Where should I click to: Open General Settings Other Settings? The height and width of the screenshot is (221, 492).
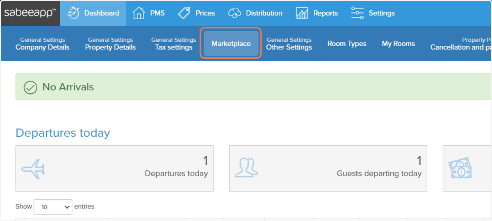click(x=289, y=43)
